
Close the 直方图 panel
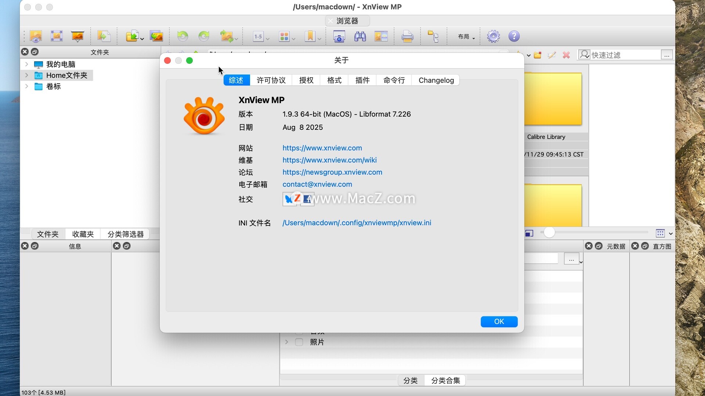635,246
